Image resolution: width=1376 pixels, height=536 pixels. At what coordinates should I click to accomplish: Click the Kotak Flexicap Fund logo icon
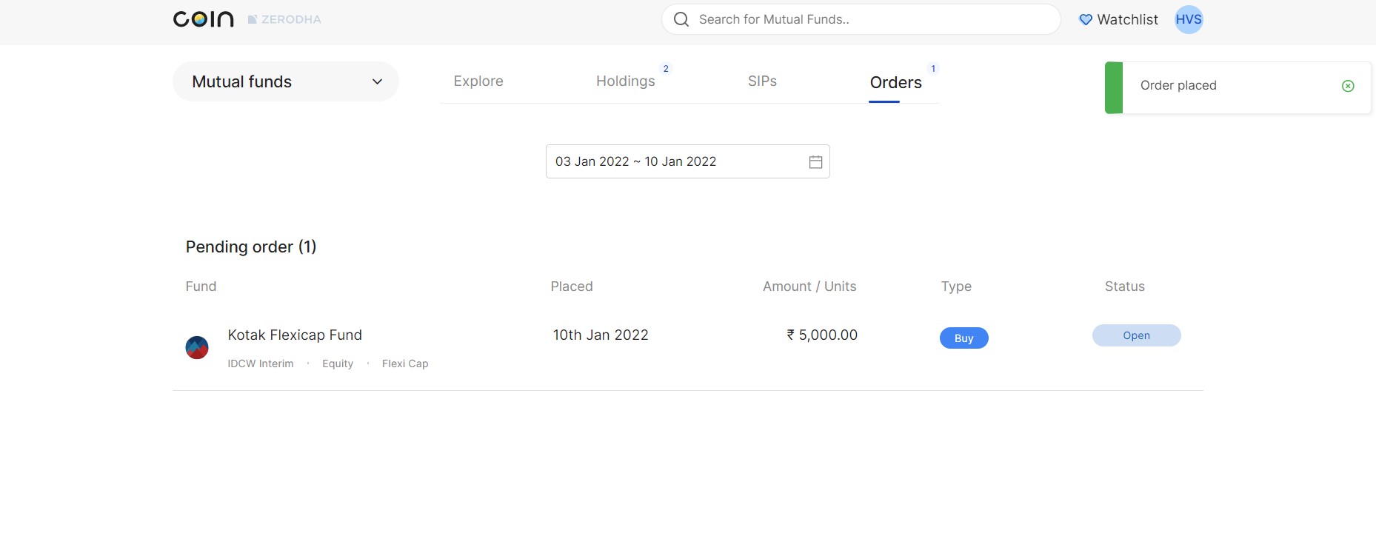click(x=197, y=347)
